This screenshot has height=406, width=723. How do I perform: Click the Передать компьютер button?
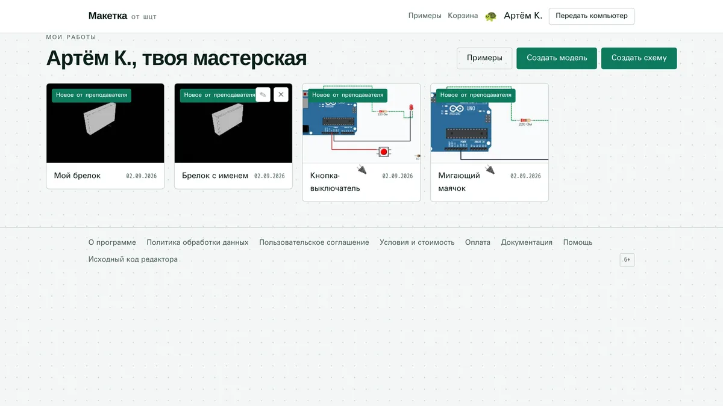[x=592, y=16]
